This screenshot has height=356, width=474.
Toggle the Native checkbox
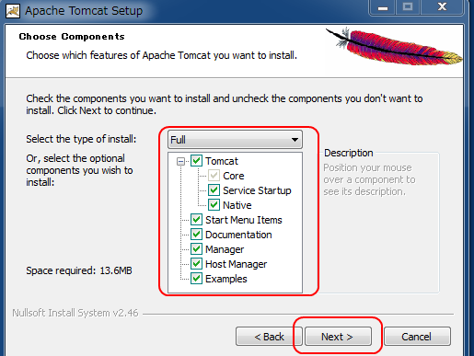[214, 205]
